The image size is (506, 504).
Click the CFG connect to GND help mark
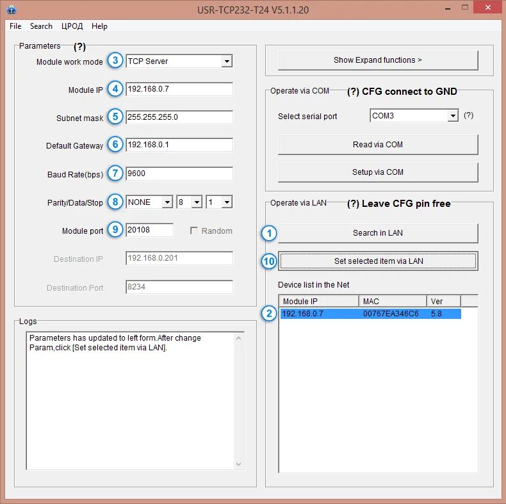(x=353, y=92)
